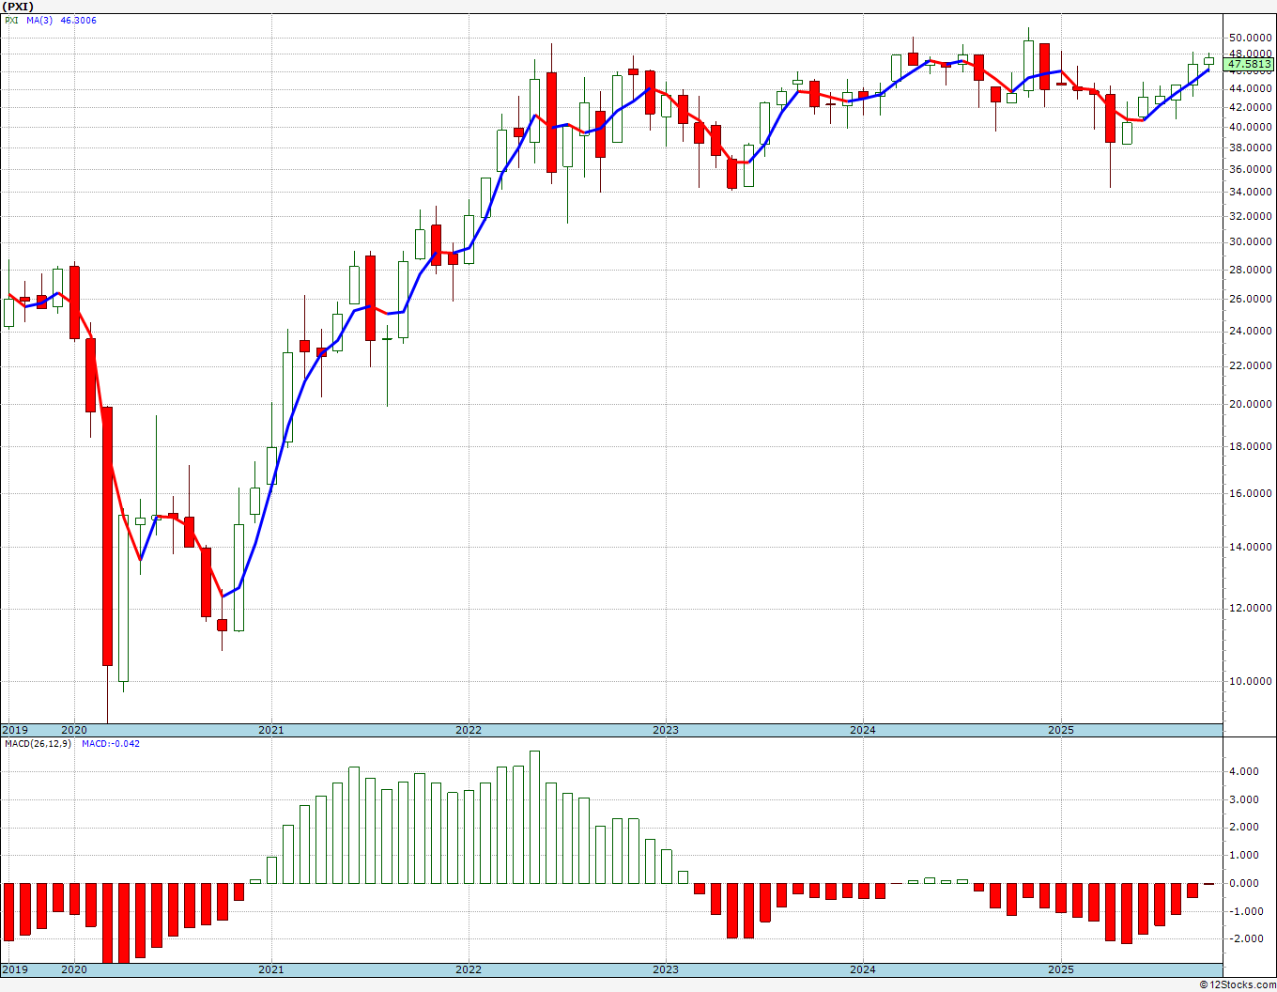The height and width of the screenshot is (992, 1277).
Task: Click the 4.000 MACD axis label
Action: 1244,771
